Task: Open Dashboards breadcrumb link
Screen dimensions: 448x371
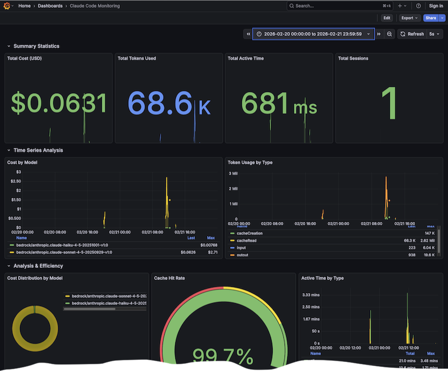Action: 50,6
